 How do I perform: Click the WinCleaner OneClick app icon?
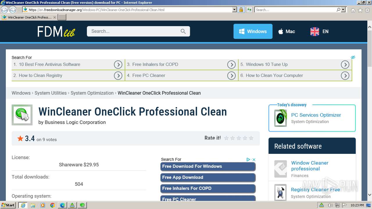22,115
